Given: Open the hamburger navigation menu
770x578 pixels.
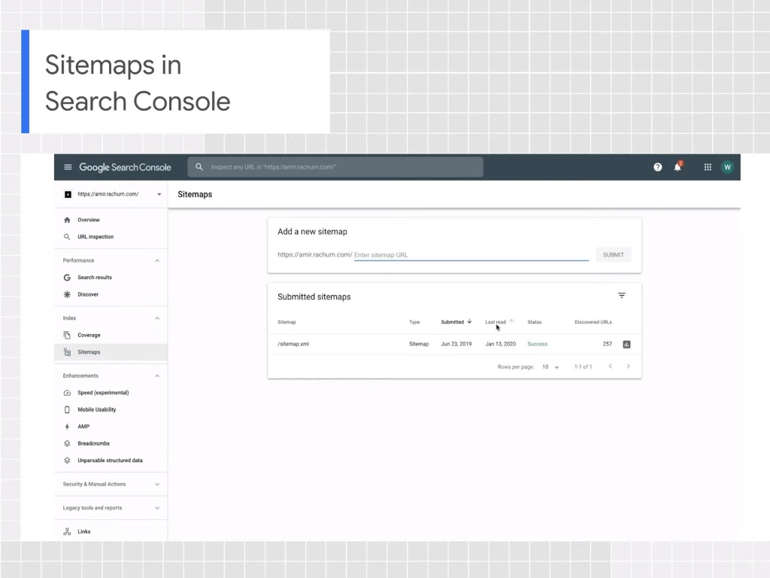Looking at the screenshot, I should (68, 167).
